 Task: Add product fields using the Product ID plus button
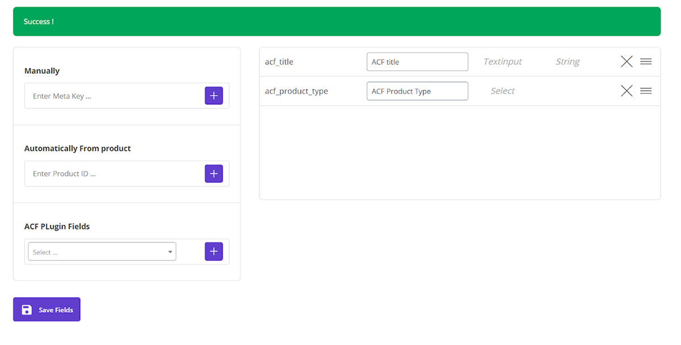(x=213, y=173)
